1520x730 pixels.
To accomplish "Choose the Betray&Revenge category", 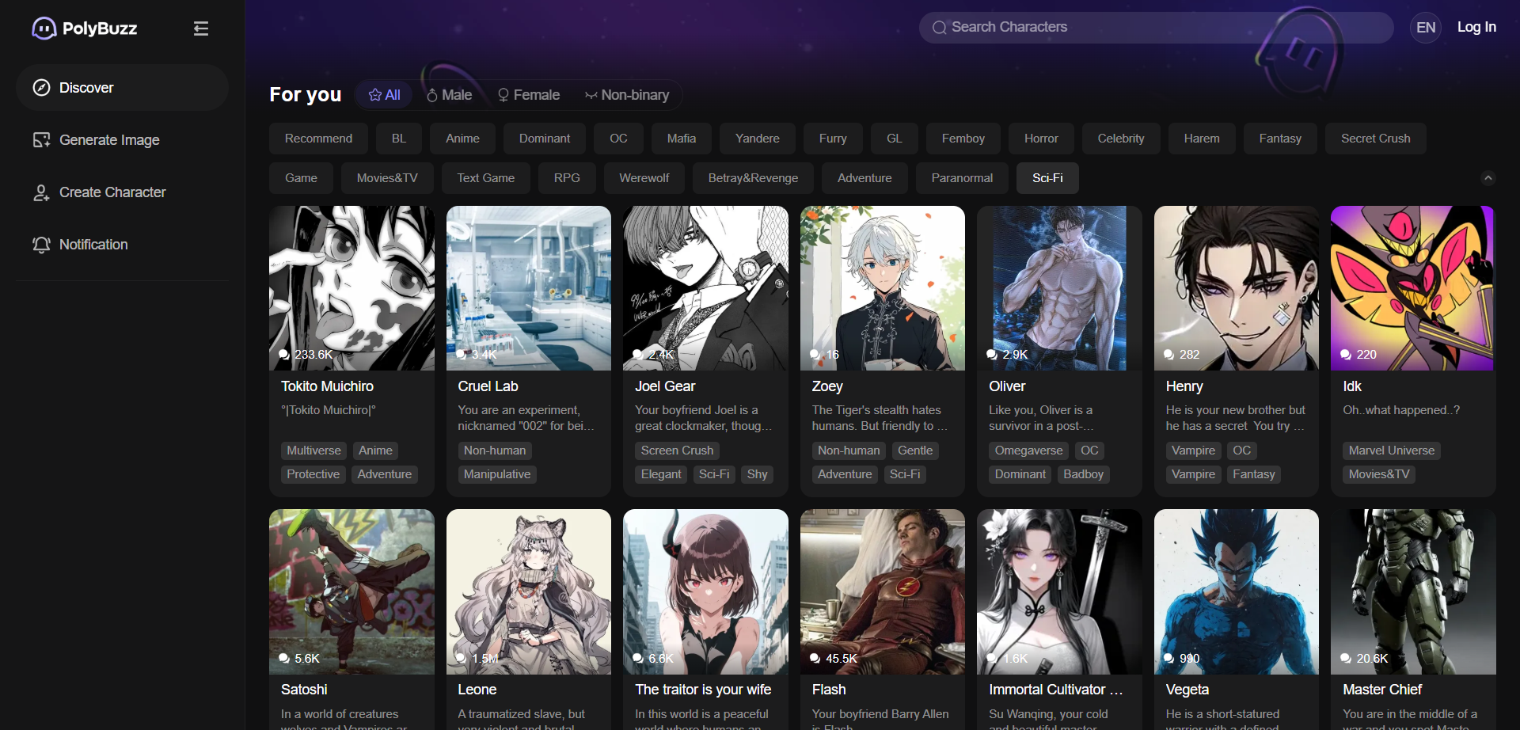I will point(753,178).
